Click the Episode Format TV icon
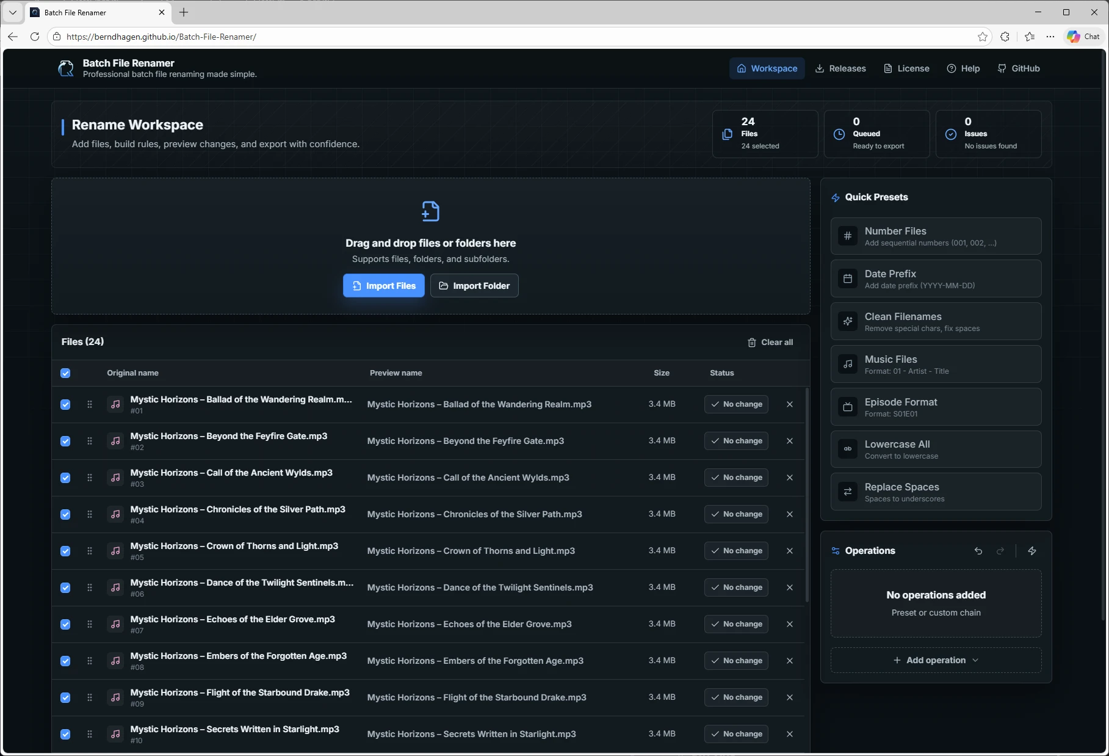The height and width of the screenshot is (756, 1109). [848, 407]
